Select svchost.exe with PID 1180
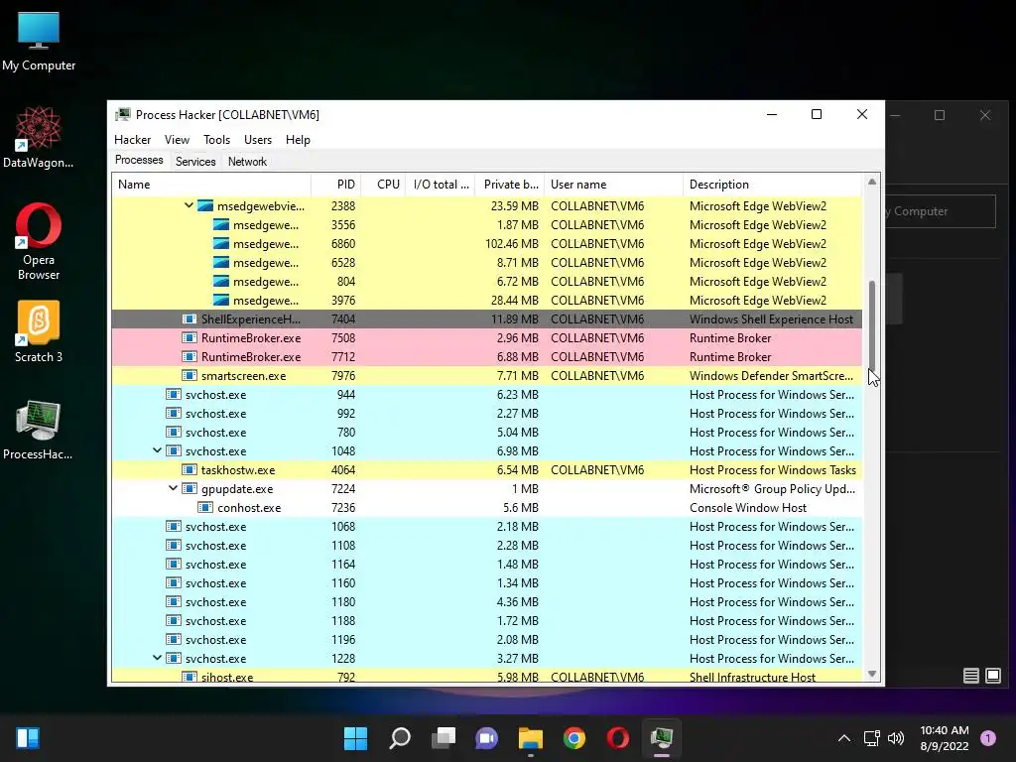The height and width of the screenshot is (762, 1016). [x=487, y=602]
